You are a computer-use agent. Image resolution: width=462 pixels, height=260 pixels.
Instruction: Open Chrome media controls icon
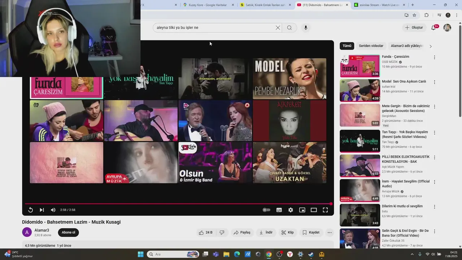pos(439,15)
